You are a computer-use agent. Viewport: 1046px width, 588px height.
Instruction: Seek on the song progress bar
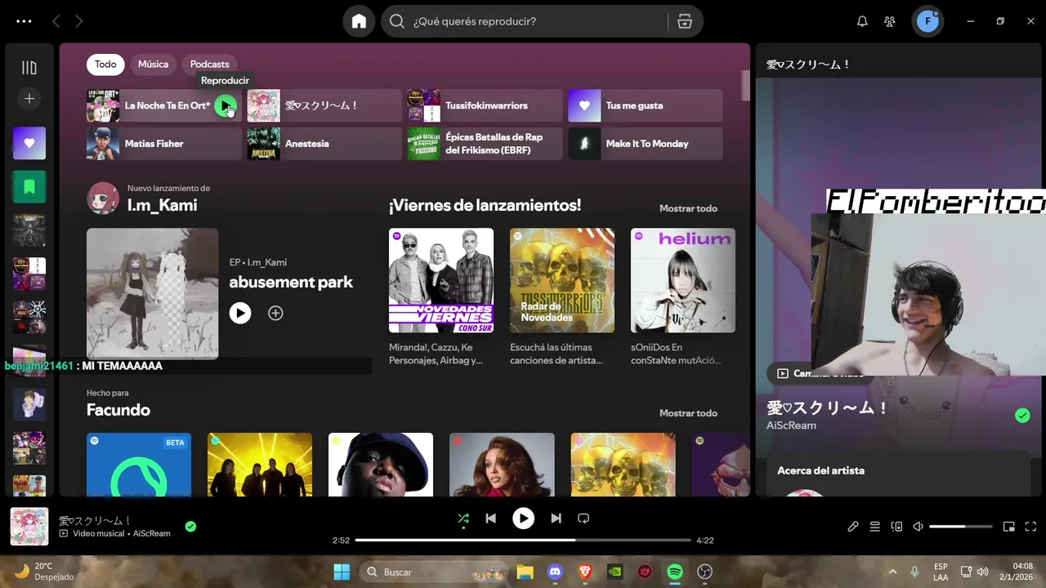point(523,540)
